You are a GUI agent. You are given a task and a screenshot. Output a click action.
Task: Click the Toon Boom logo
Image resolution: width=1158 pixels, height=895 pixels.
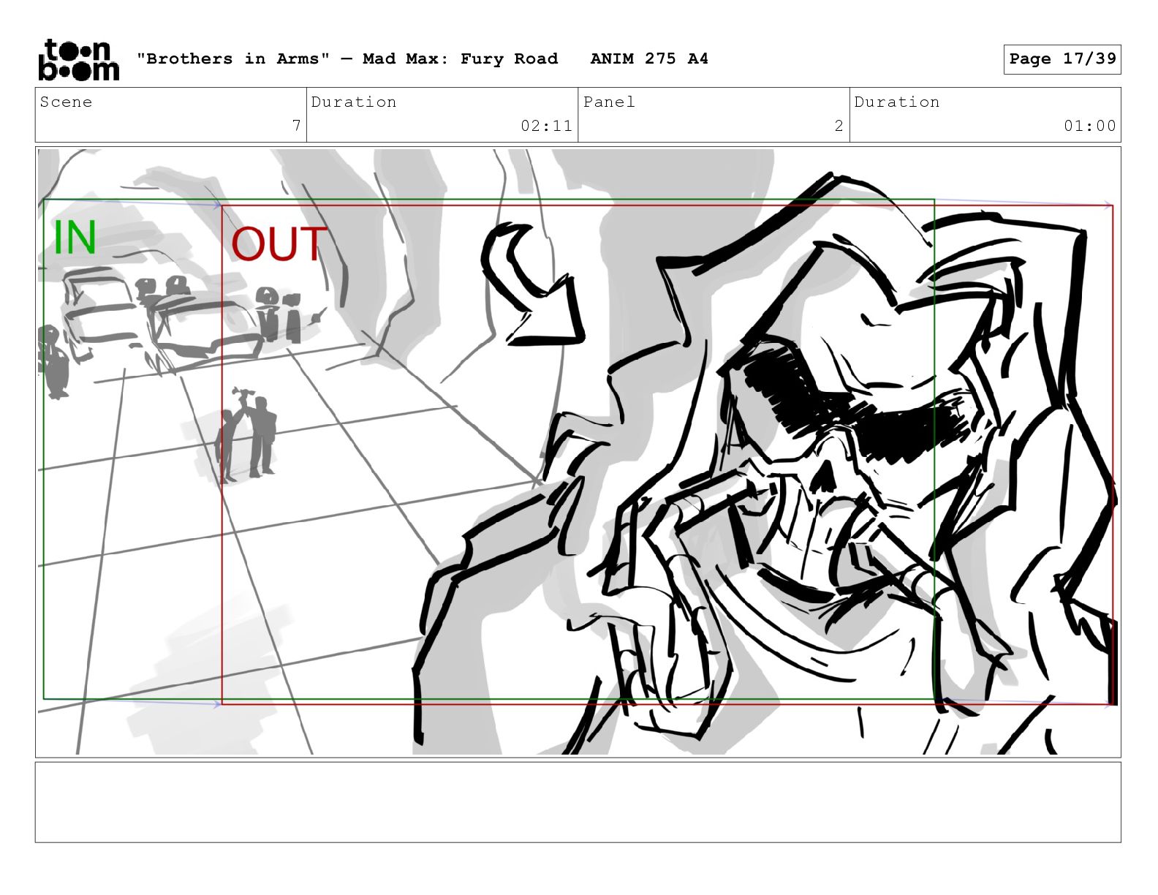[78, 59]
